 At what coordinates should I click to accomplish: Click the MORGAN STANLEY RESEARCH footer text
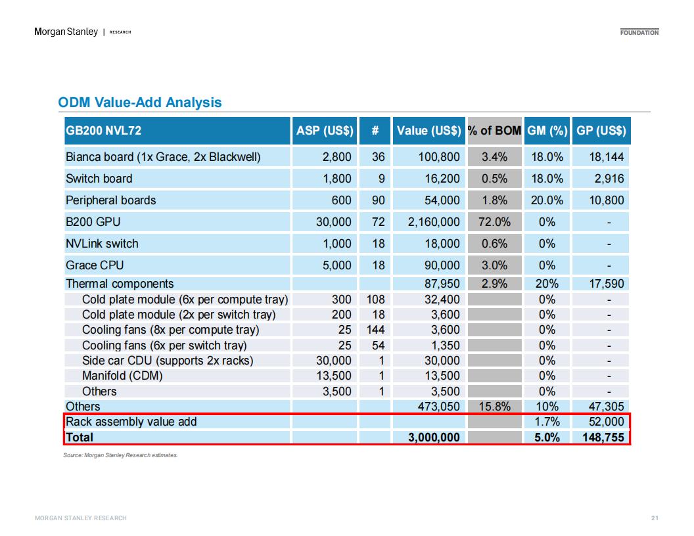(81, 518)
